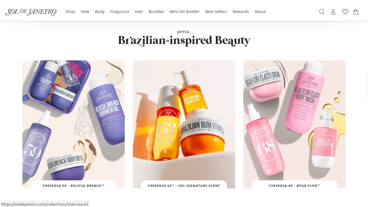Select the Cheirosa 68 Beija Flor label
Screen dimensions: 368x207
[x=294, y=185]
